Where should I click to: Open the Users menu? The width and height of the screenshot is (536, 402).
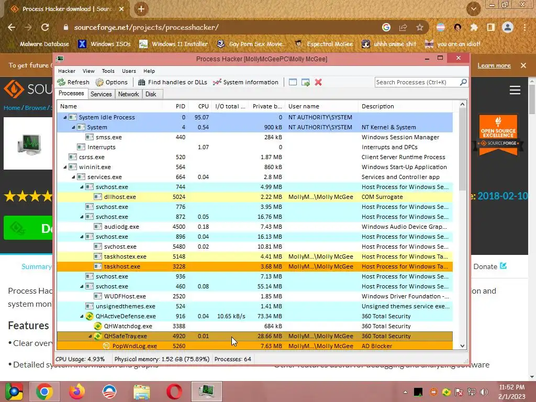coord(129,71)
